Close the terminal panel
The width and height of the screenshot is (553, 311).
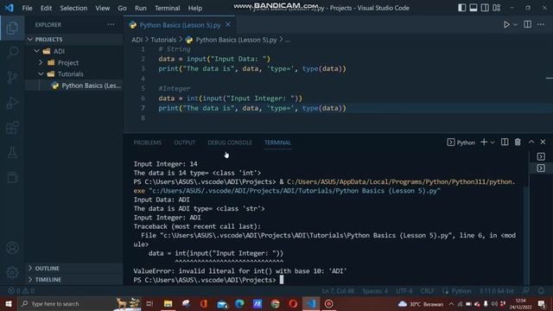point(543,142)
